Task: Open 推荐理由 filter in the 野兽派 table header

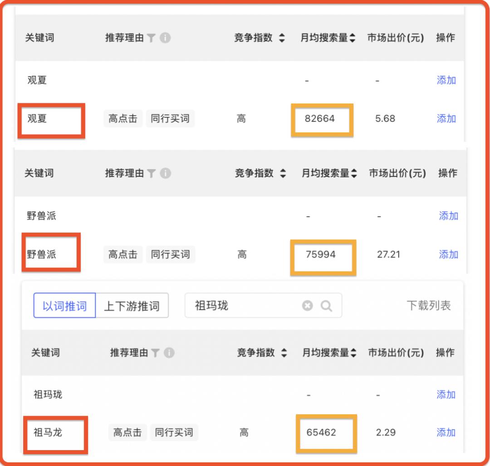Action: point(152,173)
